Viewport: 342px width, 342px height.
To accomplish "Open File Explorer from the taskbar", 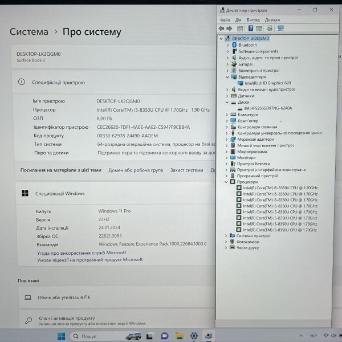I will pos(180,336).
